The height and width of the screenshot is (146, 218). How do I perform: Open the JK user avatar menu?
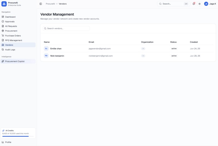coord(206,4)
